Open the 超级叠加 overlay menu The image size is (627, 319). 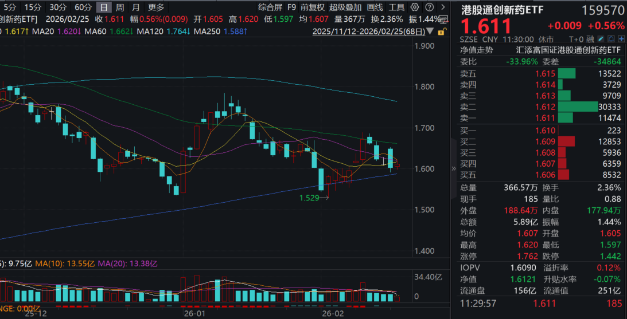pos(345,7)
